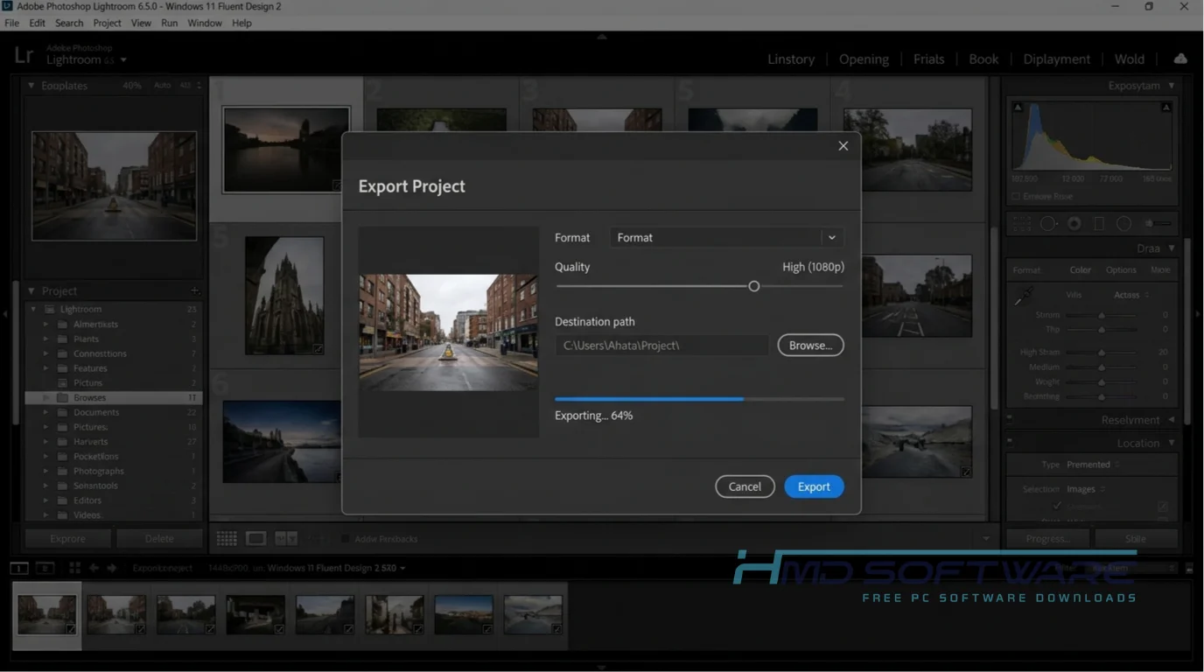Open the Edit menu
This screenshot has width=1204, height=672.
pos(37,23)
